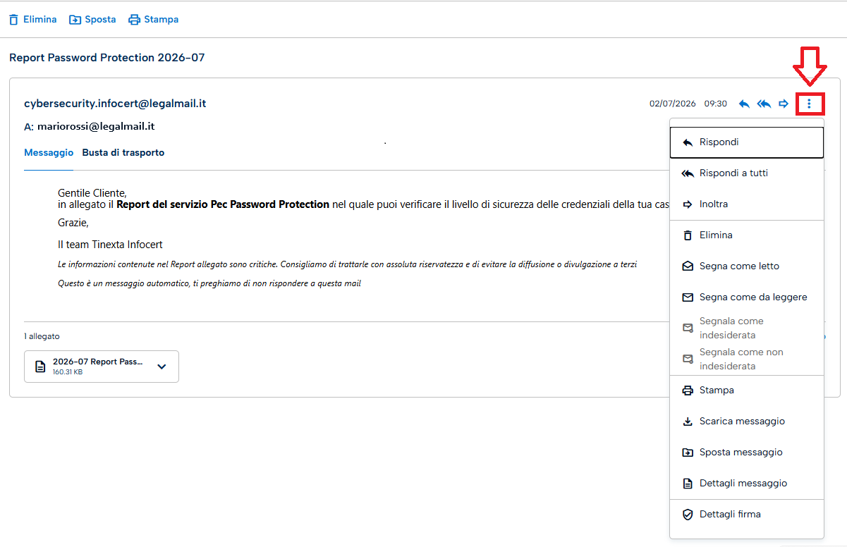Click the Sposta folder icon in top toolbar

tap(75, 20)
